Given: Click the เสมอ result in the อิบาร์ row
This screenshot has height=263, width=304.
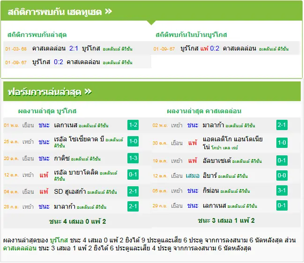Looking at the screenshot, I should (193, 175).
